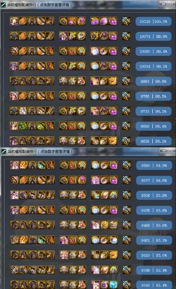This screenshot has width=176, height=289.
Task: Click the green app icon in upper title bar
Action: (x=3, y=5)
